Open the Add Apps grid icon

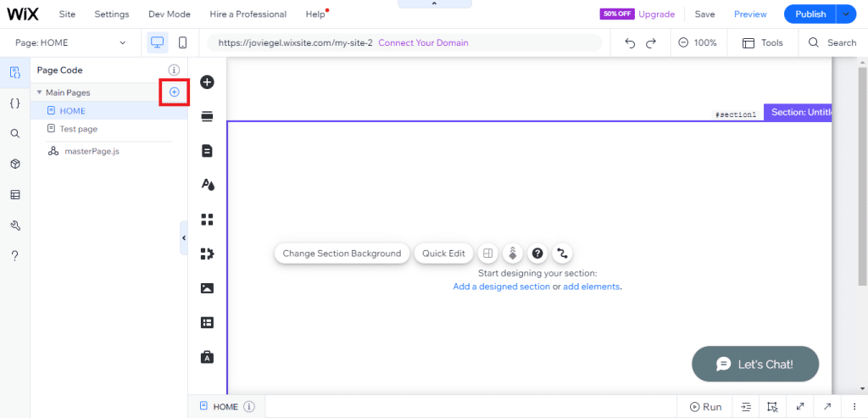click(x=207, y=220)
